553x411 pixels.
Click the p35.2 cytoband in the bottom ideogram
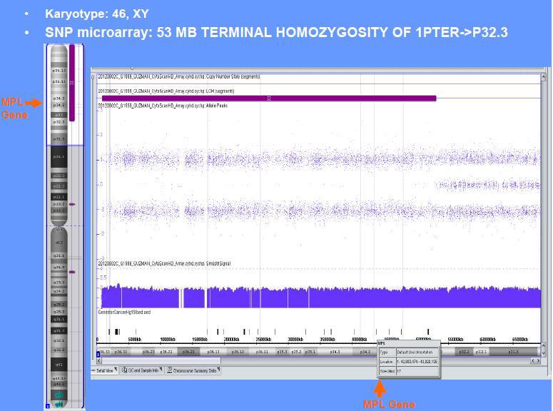point(297,352)
